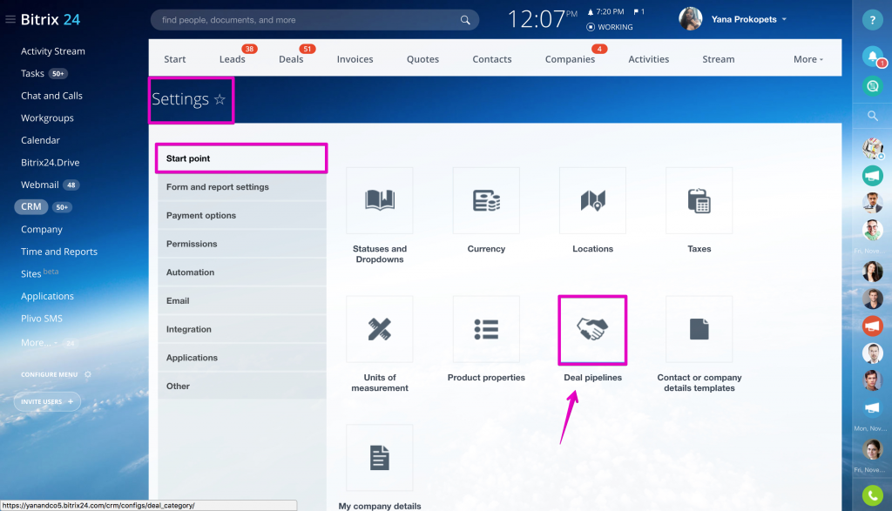Viewport: 892px width, 511px height.
Task: Select Integration settings section
Action: tap(242, 328)
